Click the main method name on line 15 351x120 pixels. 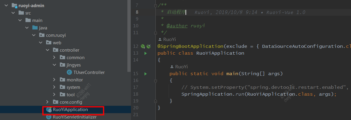[232, 74]
